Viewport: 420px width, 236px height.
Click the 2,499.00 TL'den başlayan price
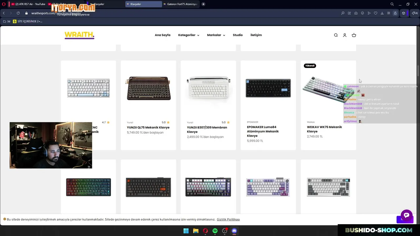205,137
